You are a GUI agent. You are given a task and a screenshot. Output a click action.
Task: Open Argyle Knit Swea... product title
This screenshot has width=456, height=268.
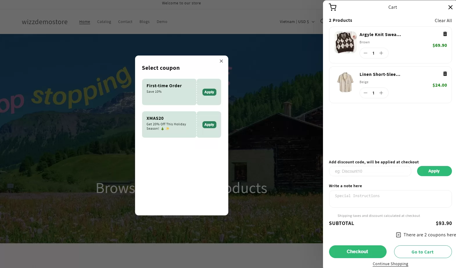(x=380, y=35)
